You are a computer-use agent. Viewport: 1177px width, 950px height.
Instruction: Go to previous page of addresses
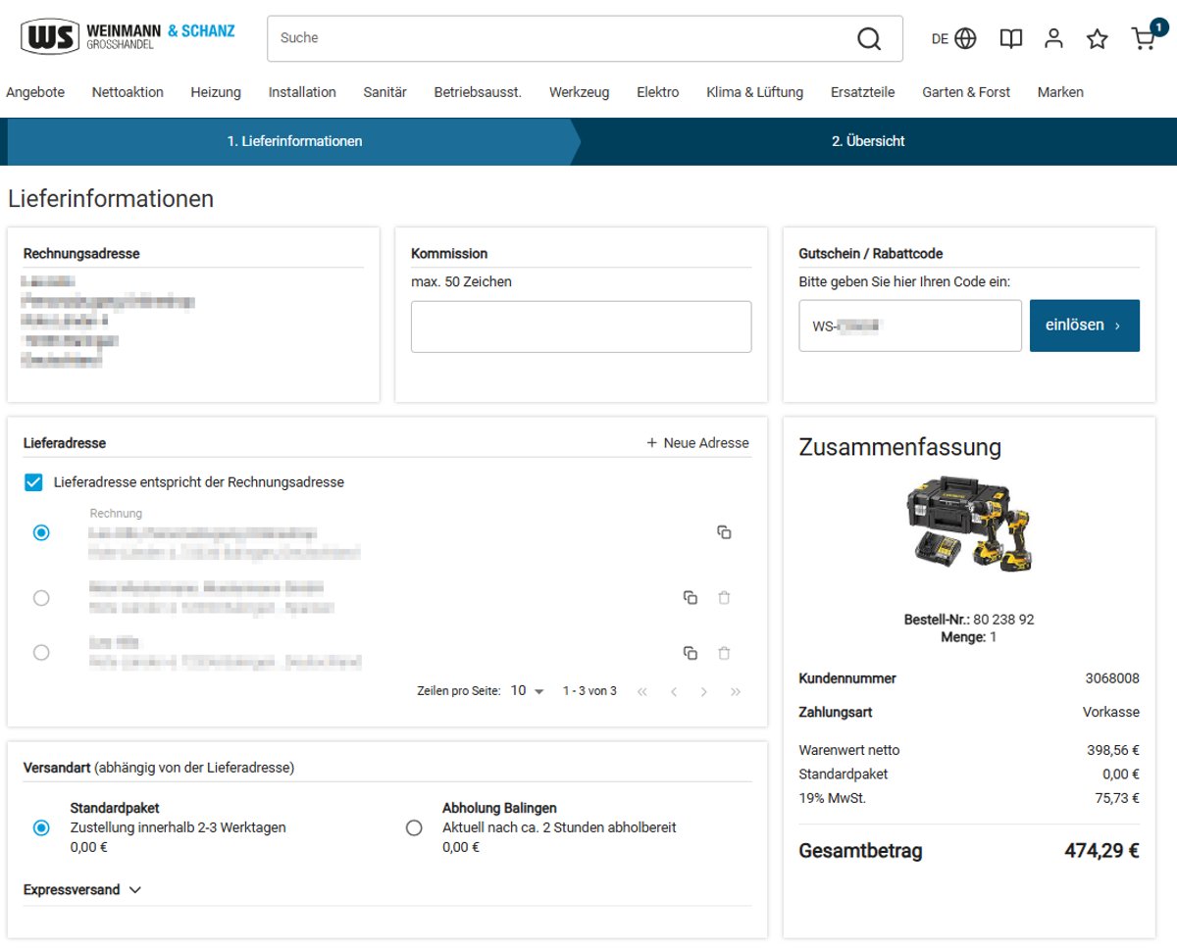(674, 691)
